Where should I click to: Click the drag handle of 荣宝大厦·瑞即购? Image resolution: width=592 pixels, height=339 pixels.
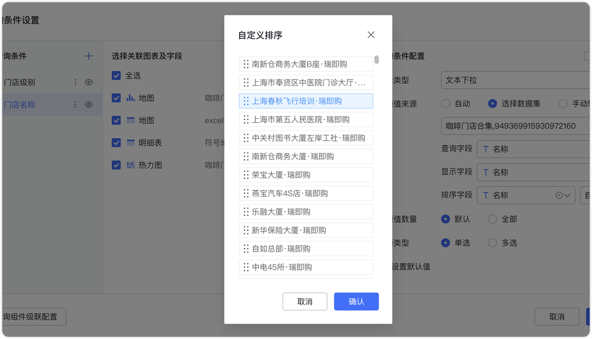[x=246, y=174]
